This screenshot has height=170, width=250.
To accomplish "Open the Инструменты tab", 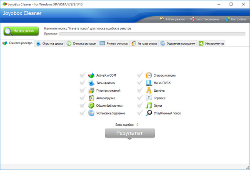I will click(x=211, y=43).
